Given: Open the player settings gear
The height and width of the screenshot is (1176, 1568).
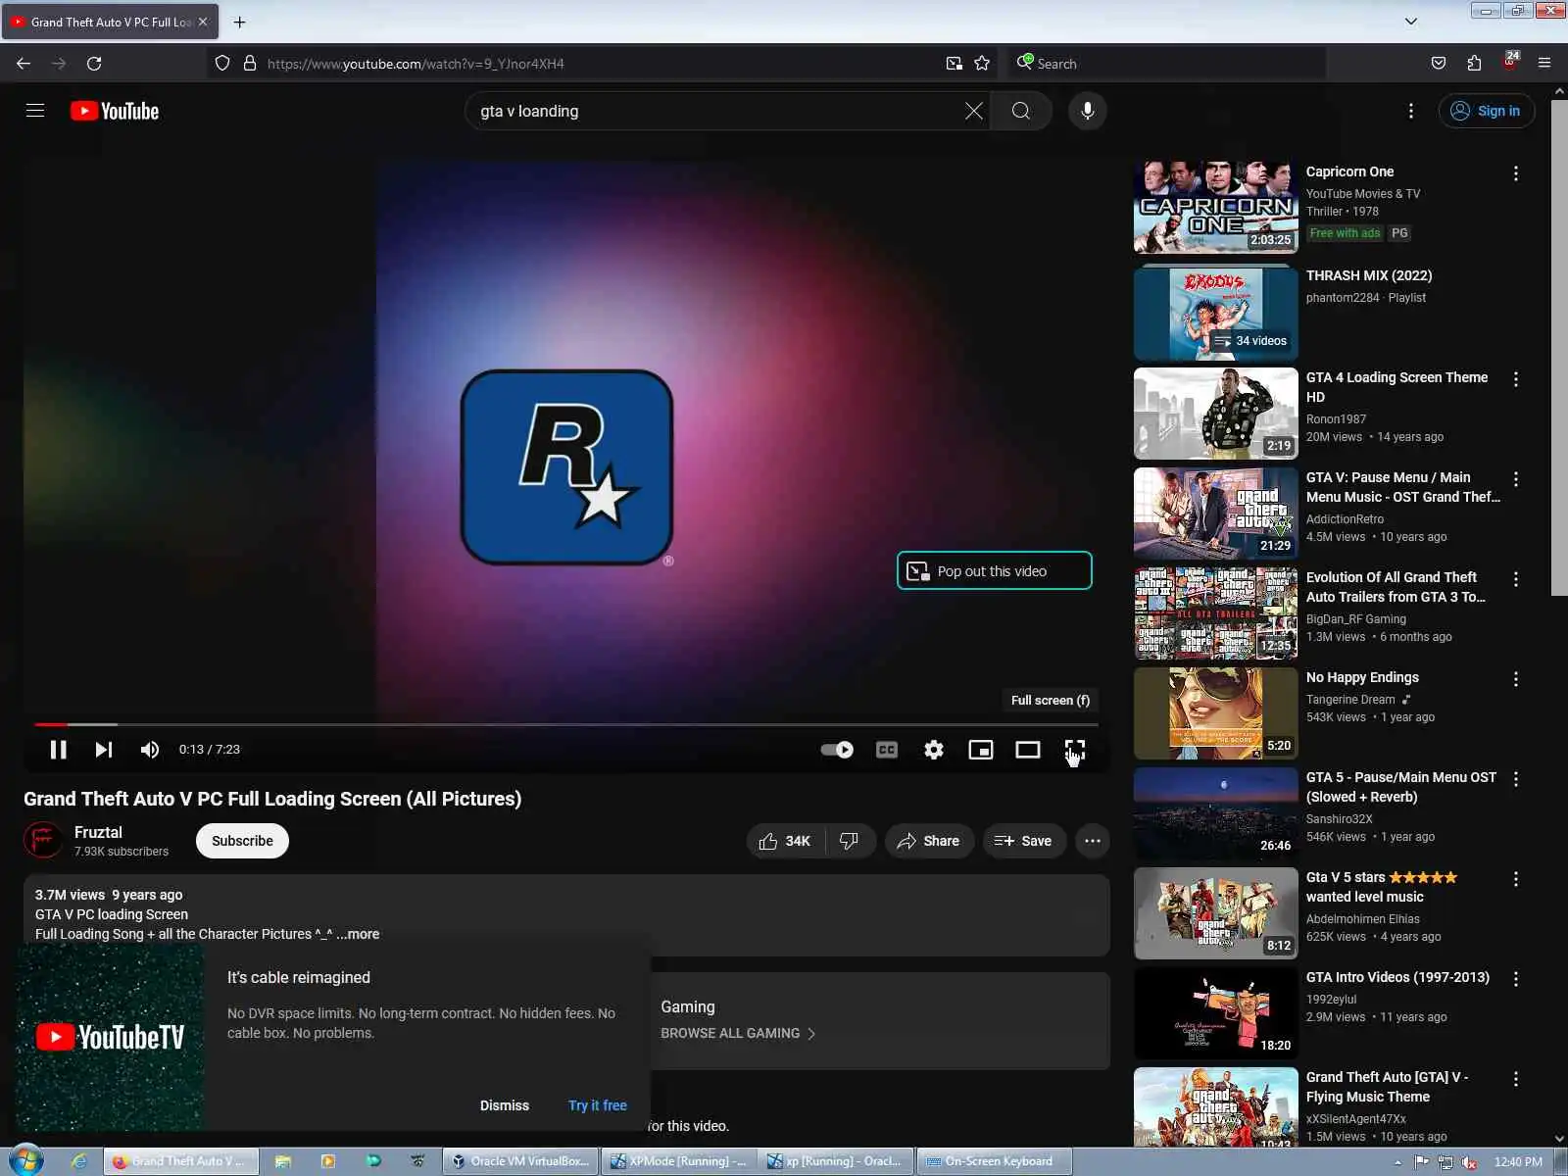Looking at the screenshot, I should (934, 750).
